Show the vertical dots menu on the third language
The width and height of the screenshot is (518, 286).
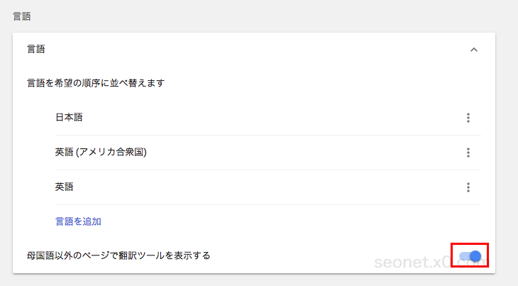click(468, 187)
